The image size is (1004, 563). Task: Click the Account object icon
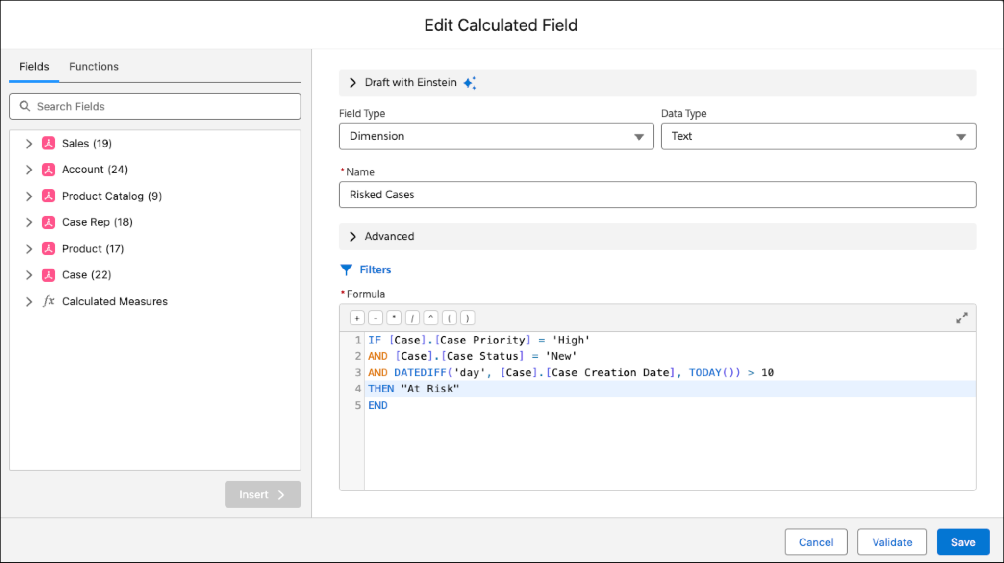[49, 170]
